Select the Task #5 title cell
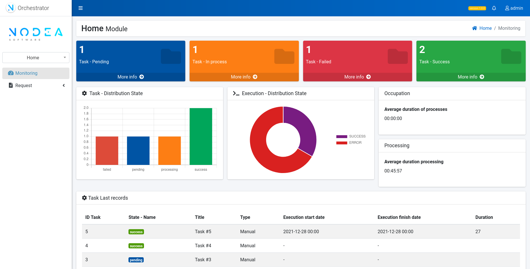The width and height of the screenshot is (530, 269). pyautogui.click(x=203, y=231)
